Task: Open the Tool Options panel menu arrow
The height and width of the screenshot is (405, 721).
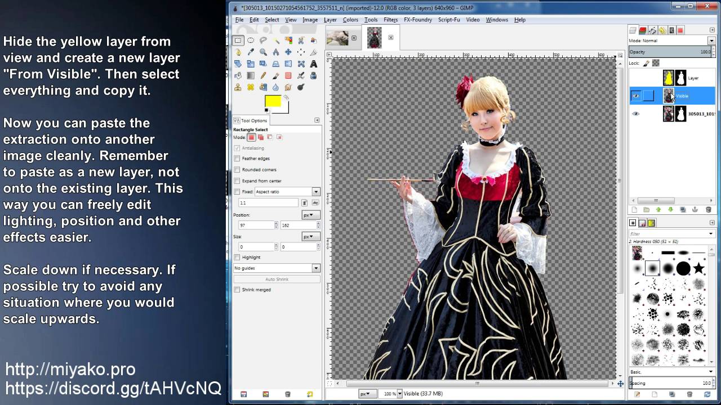Action: pyautogui.click(x=317, y=120)
